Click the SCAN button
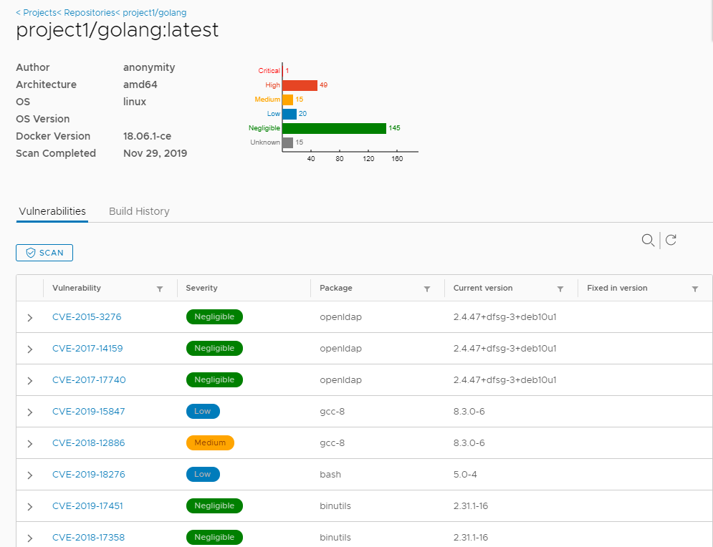Screen dimensions: 713x547 44,253
